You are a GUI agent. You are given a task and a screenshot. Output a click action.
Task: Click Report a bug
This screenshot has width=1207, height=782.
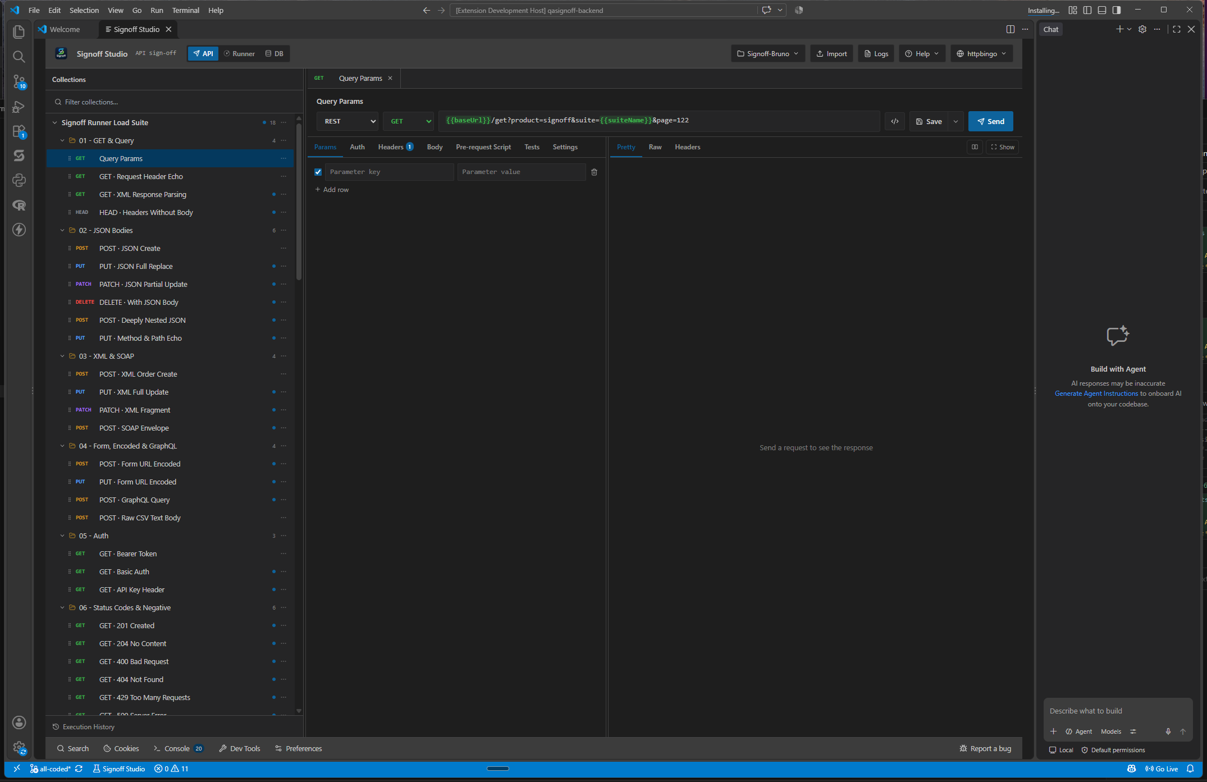pyautogui.click(x=985, y=748)
